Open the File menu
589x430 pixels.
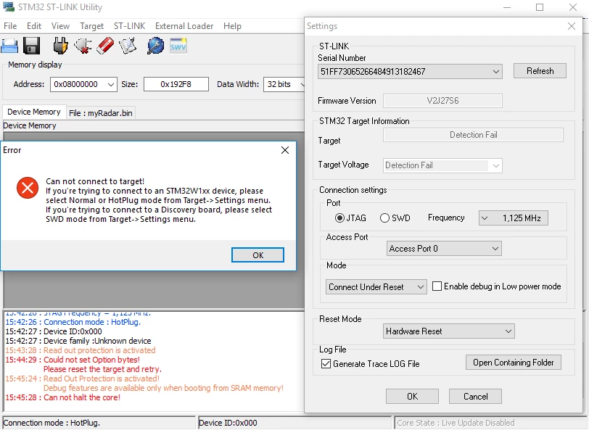(10, 26)
